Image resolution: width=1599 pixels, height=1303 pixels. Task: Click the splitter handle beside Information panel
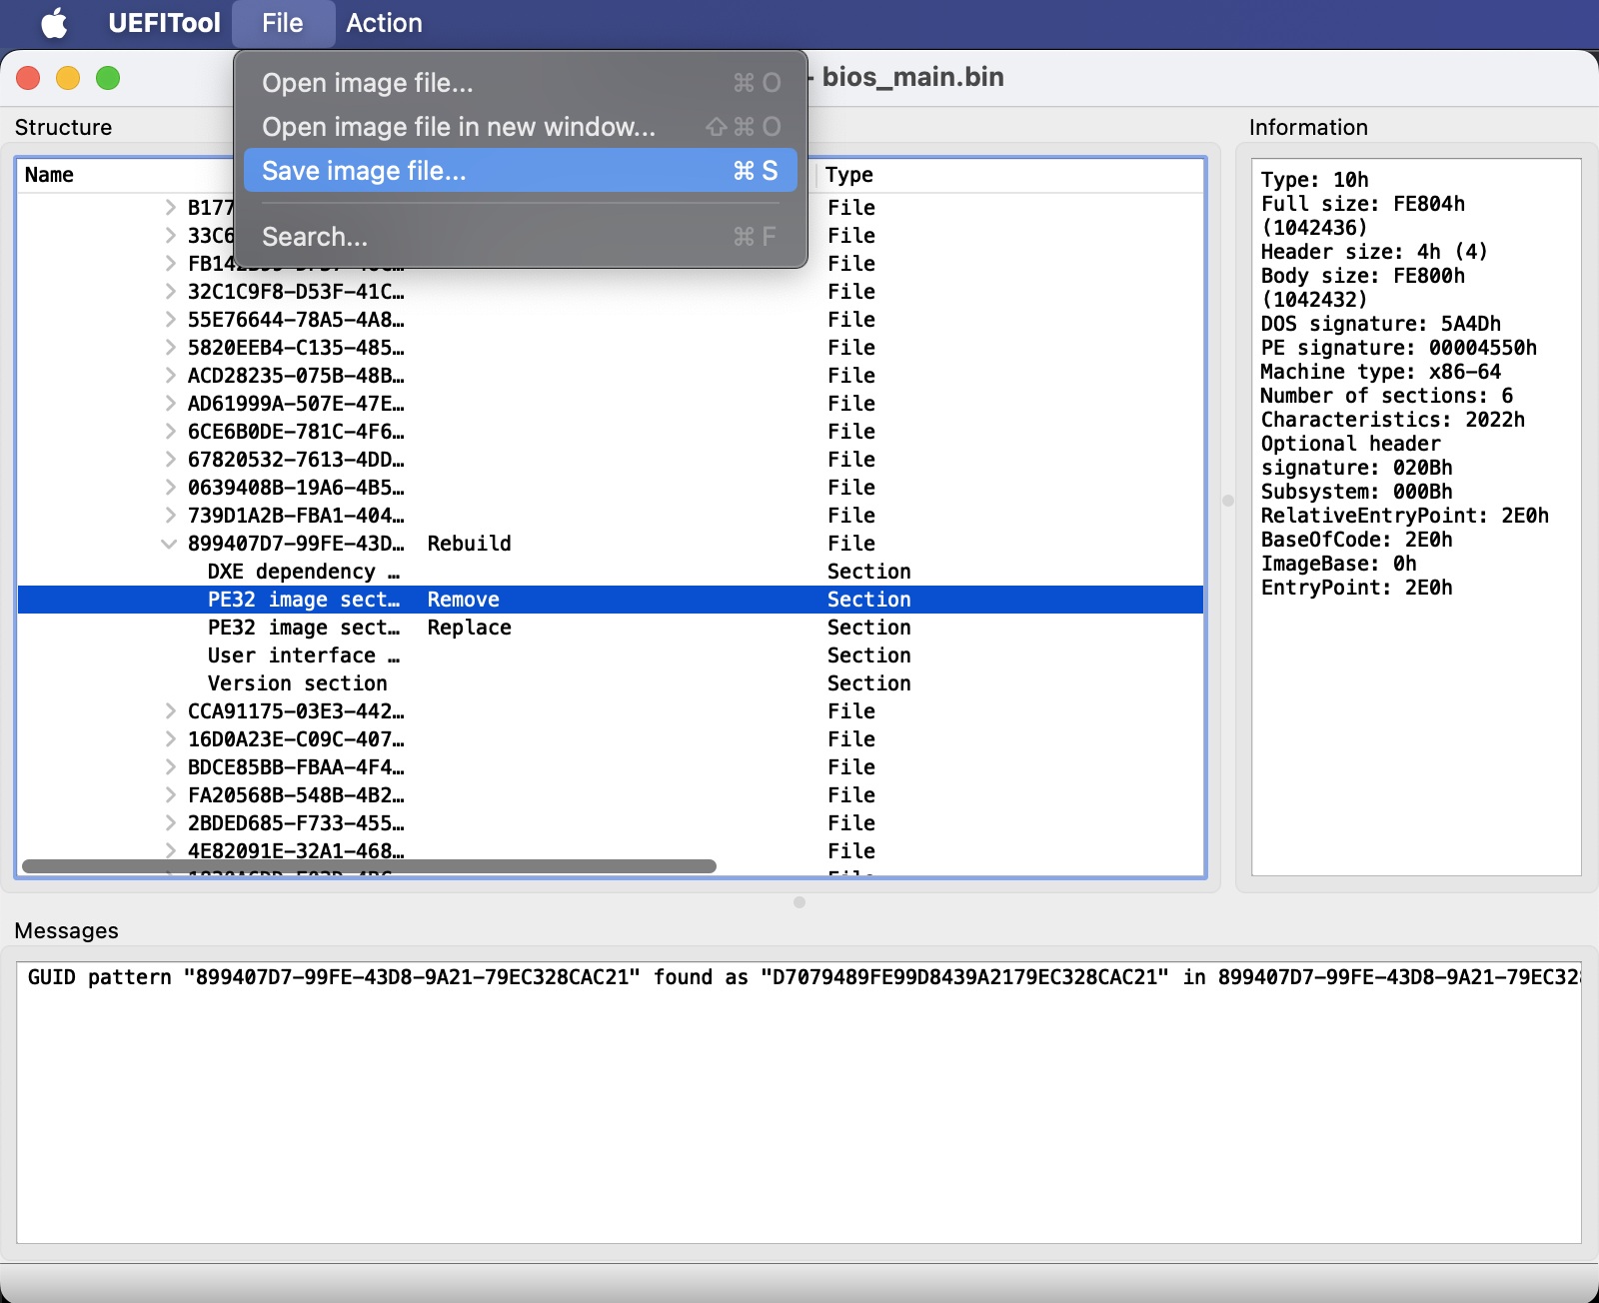coord(1228,501)
